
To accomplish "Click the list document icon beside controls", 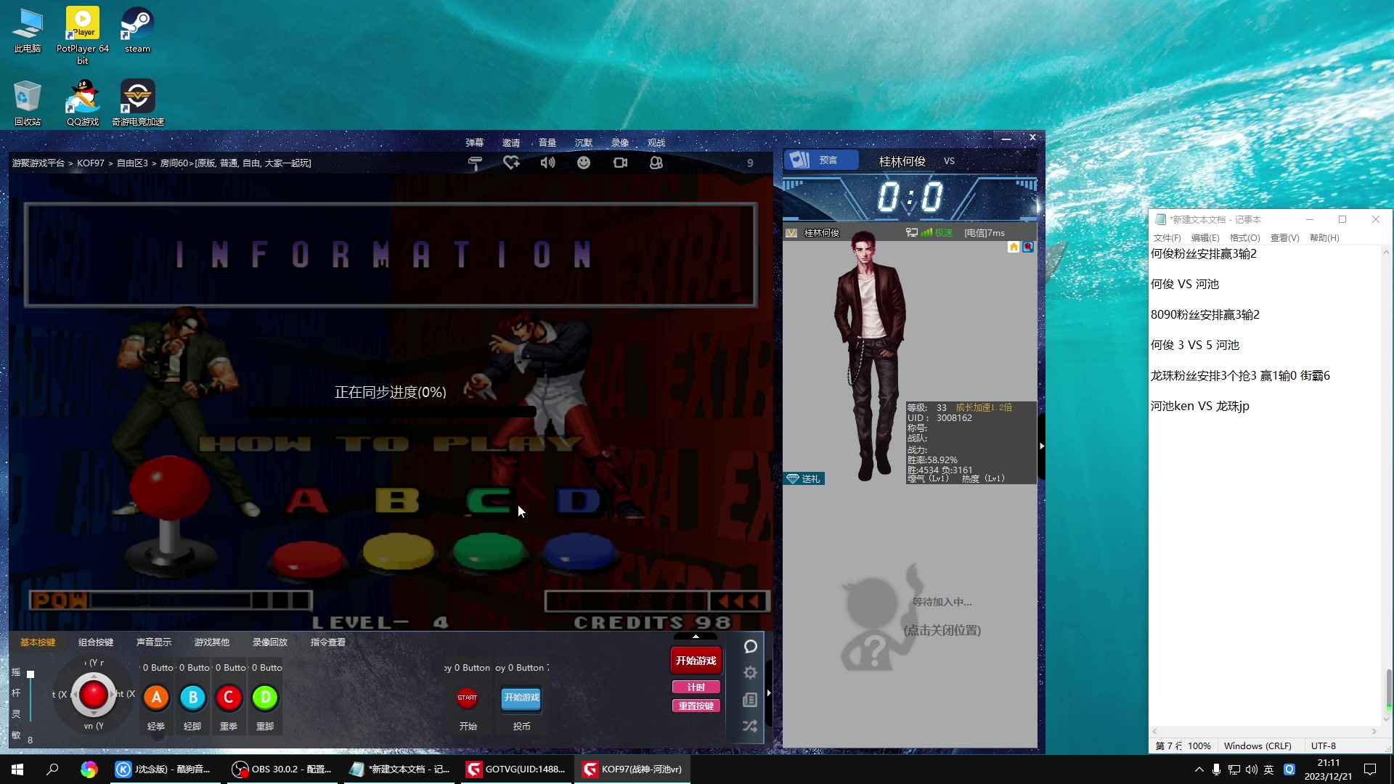I will [751, 700].
